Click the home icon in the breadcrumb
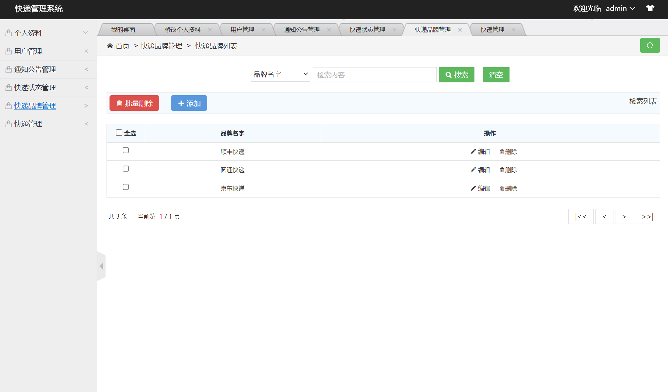Image resolution: width=668 pixels, height=392 pixels. (110, 45)
